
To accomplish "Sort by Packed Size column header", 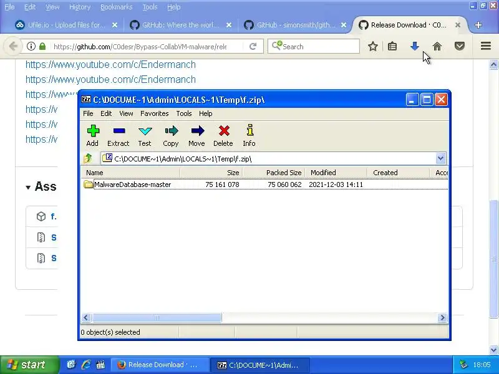I will [274, 173].
